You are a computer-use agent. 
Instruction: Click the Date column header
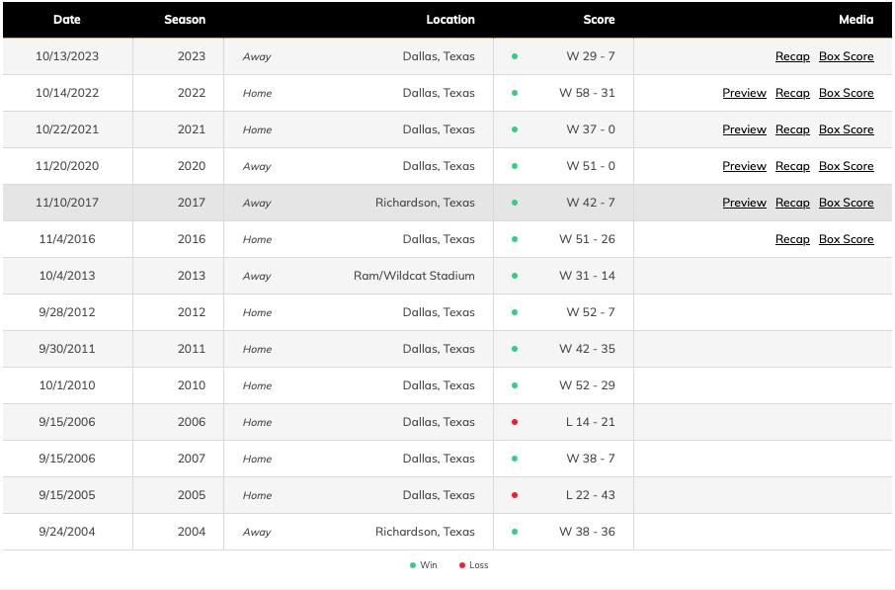[x=67, y=19]
